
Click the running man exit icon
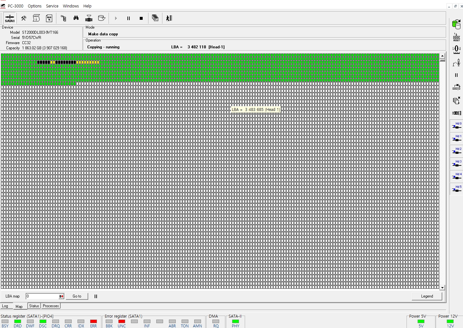[x=169, y=18]
